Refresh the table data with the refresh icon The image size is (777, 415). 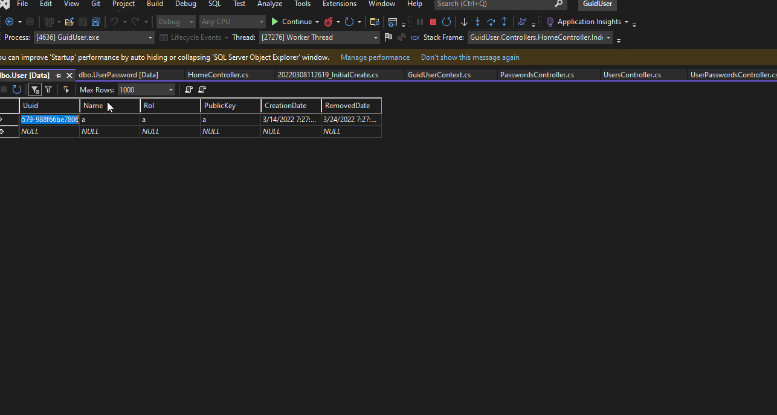coord(17,89)
